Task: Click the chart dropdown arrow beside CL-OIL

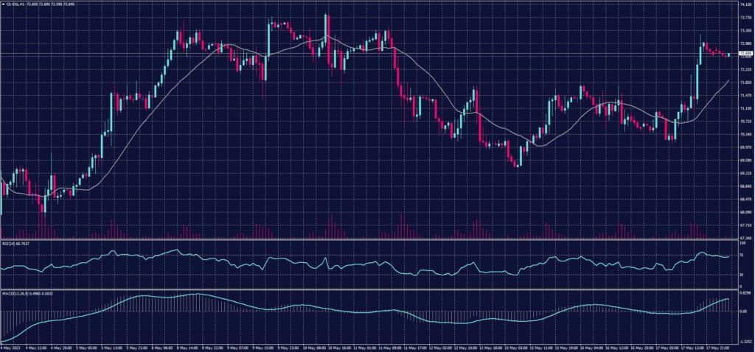Action: [3, 3]
